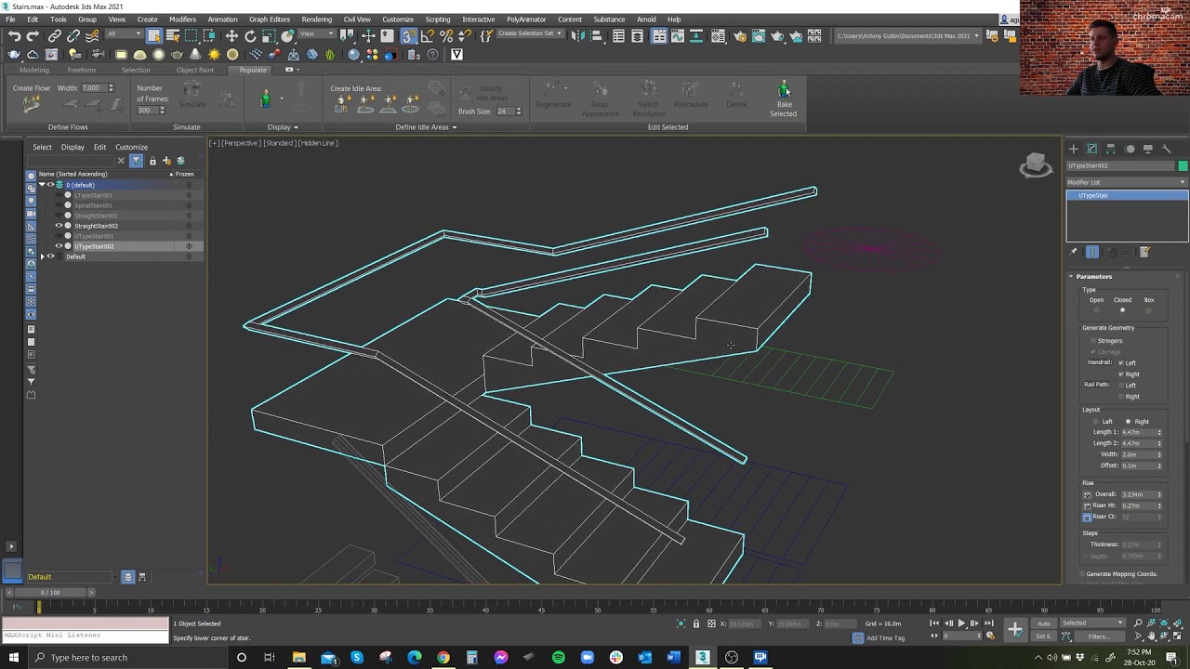Open the Rendering menu

pyautogui.click(x=316, y=20)
